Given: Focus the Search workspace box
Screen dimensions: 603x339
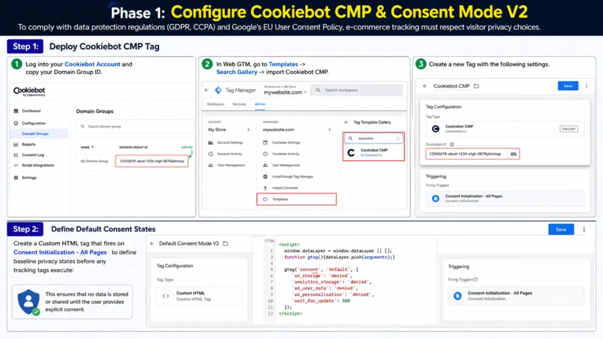Looking at the screenshot, I should (356, 90).
